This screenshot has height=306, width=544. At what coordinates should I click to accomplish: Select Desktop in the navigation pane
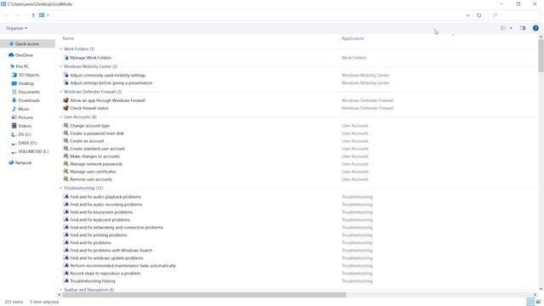26,83
